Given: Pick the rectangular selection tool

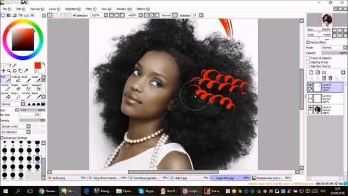Looking at the screenshot, I should (x=3, y=65).
